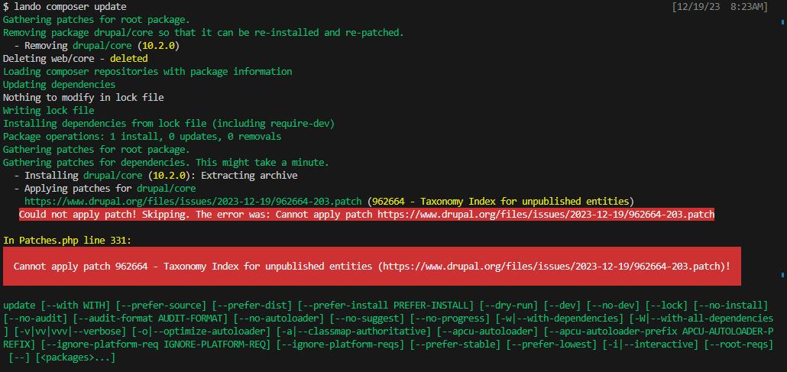
Task: Click the "[--apcu-autoloader]" option
Action: [487, 331]
